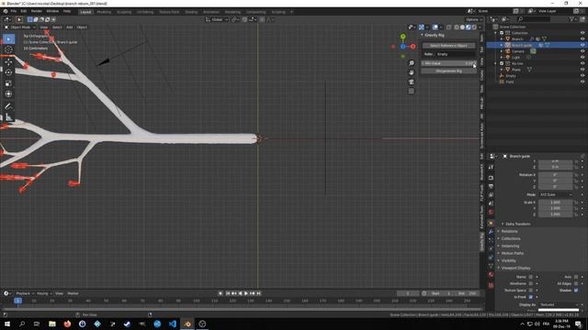Screen dimensions: 588x330
Task: Toggle X-ray mode in viewport header
Action: pos(449,27)
